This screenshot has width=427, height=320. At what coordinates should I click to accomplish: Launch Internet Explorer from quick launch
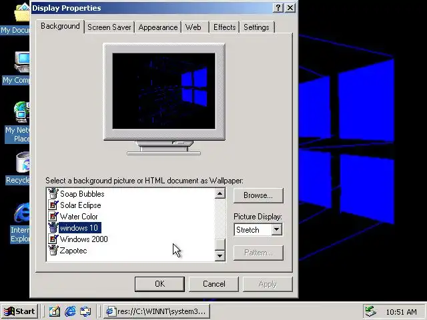point(70,311)
